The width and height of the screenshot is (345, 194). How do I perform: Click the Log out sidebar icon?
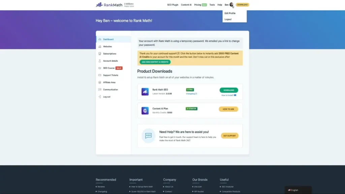[100, 97]
